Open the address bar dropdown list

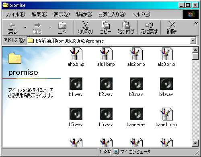[x=193, y=41]
